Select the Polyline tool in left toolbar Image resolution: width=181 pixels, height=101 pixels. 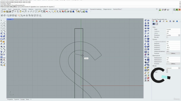click(x=1, y=23)
